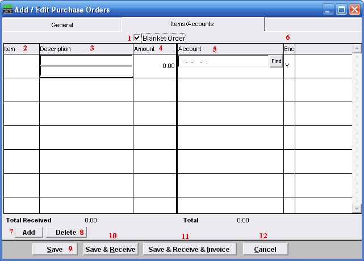Image resolution: width=364 pixels, height=261 pixels.
Task: Click the scroll up arrow of grid
Action: [x=356, y=49]
